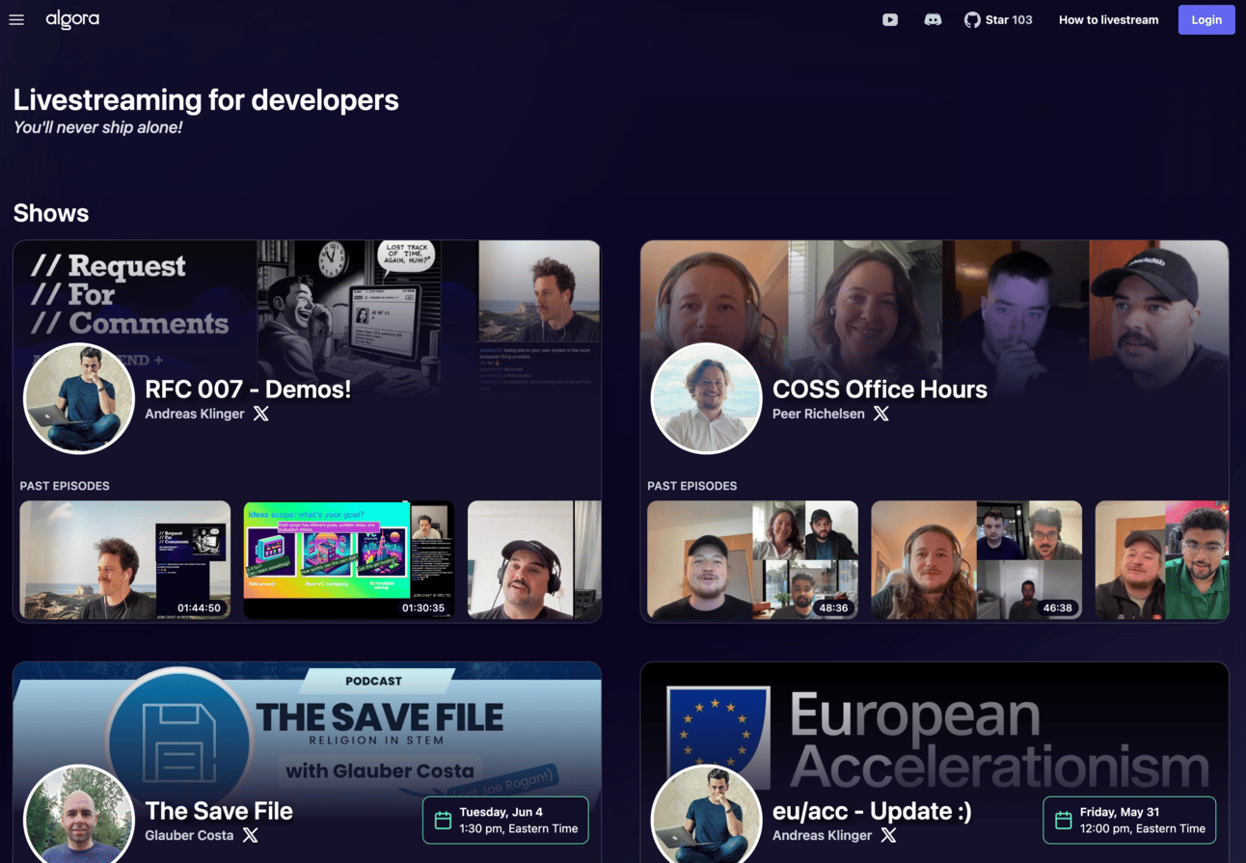Open How to livestream

pos(1108,19)
